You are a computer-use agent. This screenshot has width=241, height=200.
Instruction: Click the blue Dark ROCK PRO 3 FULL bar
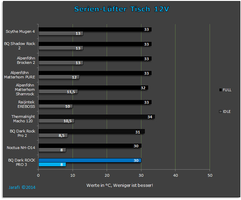pos(90,160)
